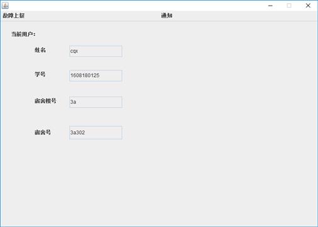Open the 故障上报 menu
Screen dimensions: 318x227
point(14,16)
